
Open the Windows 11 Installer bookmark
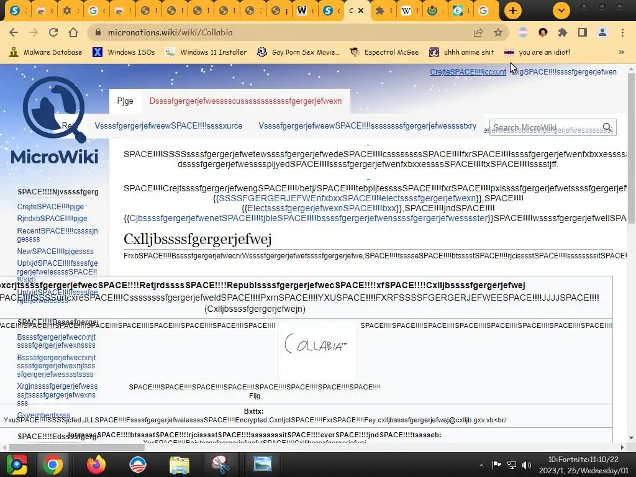206,52
